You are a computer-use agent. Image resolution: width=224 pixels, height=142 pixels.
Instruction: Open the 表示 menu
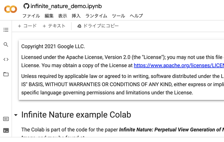pyautogui.click(x=63, y=16)
